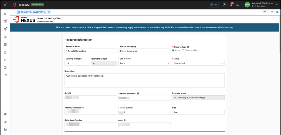Click the megaphone icon in sidebar
Viewport: 281px width, 135px height.
[5, 60]
